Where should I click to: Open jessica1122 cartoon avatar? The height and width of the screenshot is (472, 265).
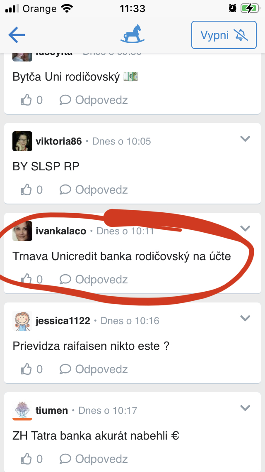(22, 321)
